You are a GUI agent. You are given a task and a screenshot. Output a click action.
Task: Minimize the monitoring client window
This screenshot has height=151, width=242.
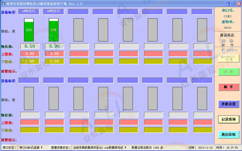[x=227, y=4]
